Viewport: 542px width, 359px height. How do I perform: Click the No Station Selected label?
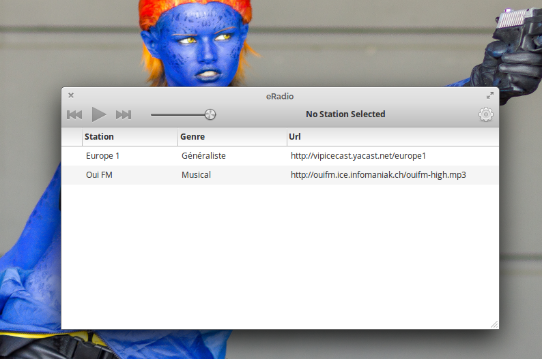tap(345, 114)
